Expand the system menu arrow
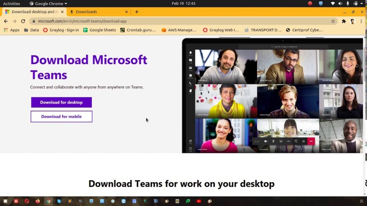Viewport: 367px width, 206px height. click(x=362, y=4)
